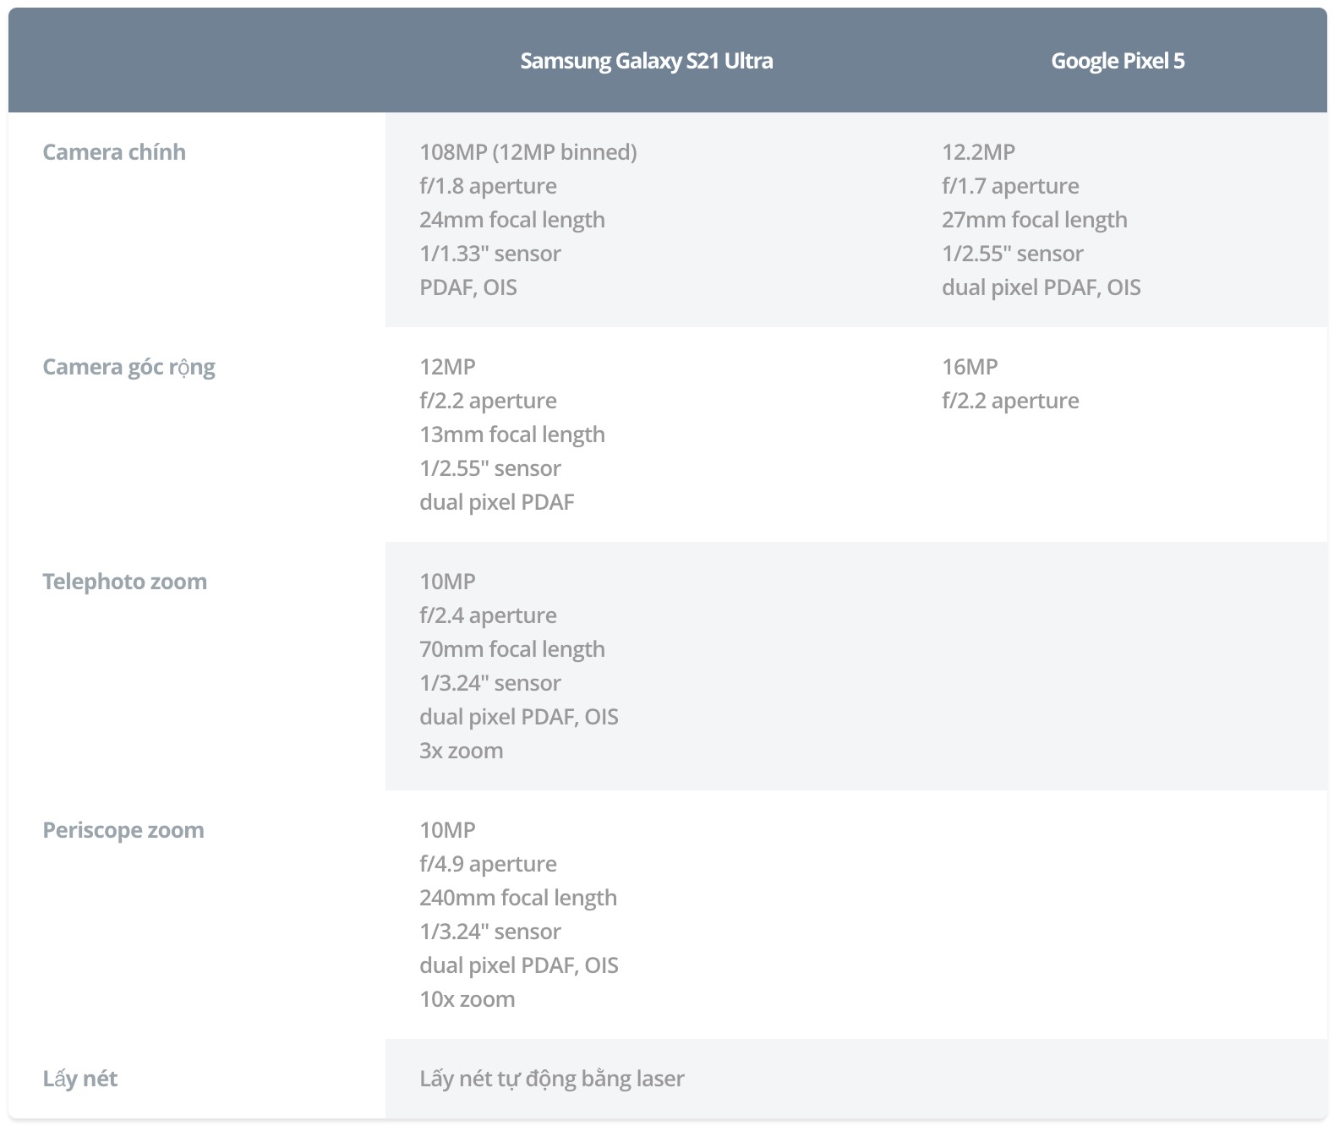Viewport: 1334px width, 1126px height.
Task: Select the f/1.7 aperture line
Action: (1010, 186)
